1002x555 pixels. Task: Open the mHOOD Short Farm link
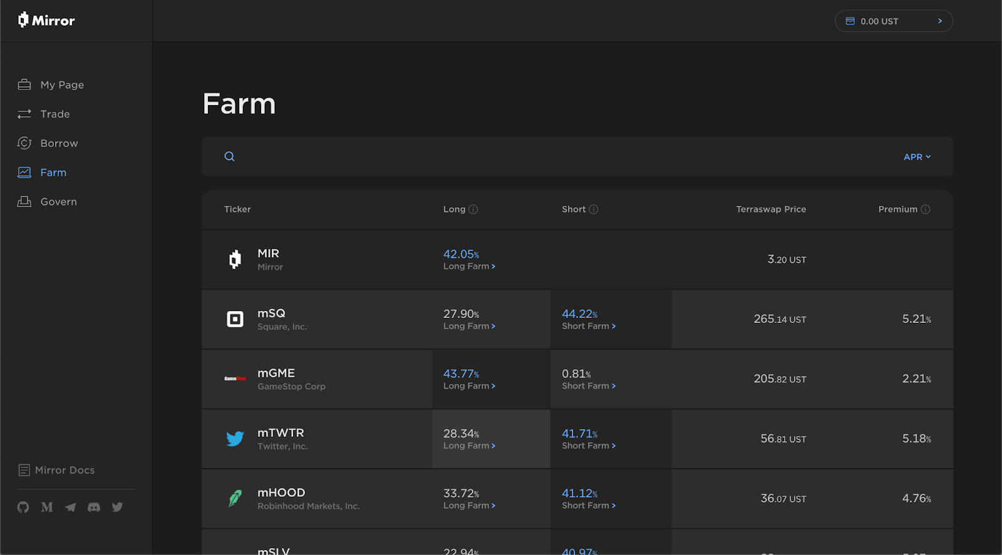tap(589, 506)
